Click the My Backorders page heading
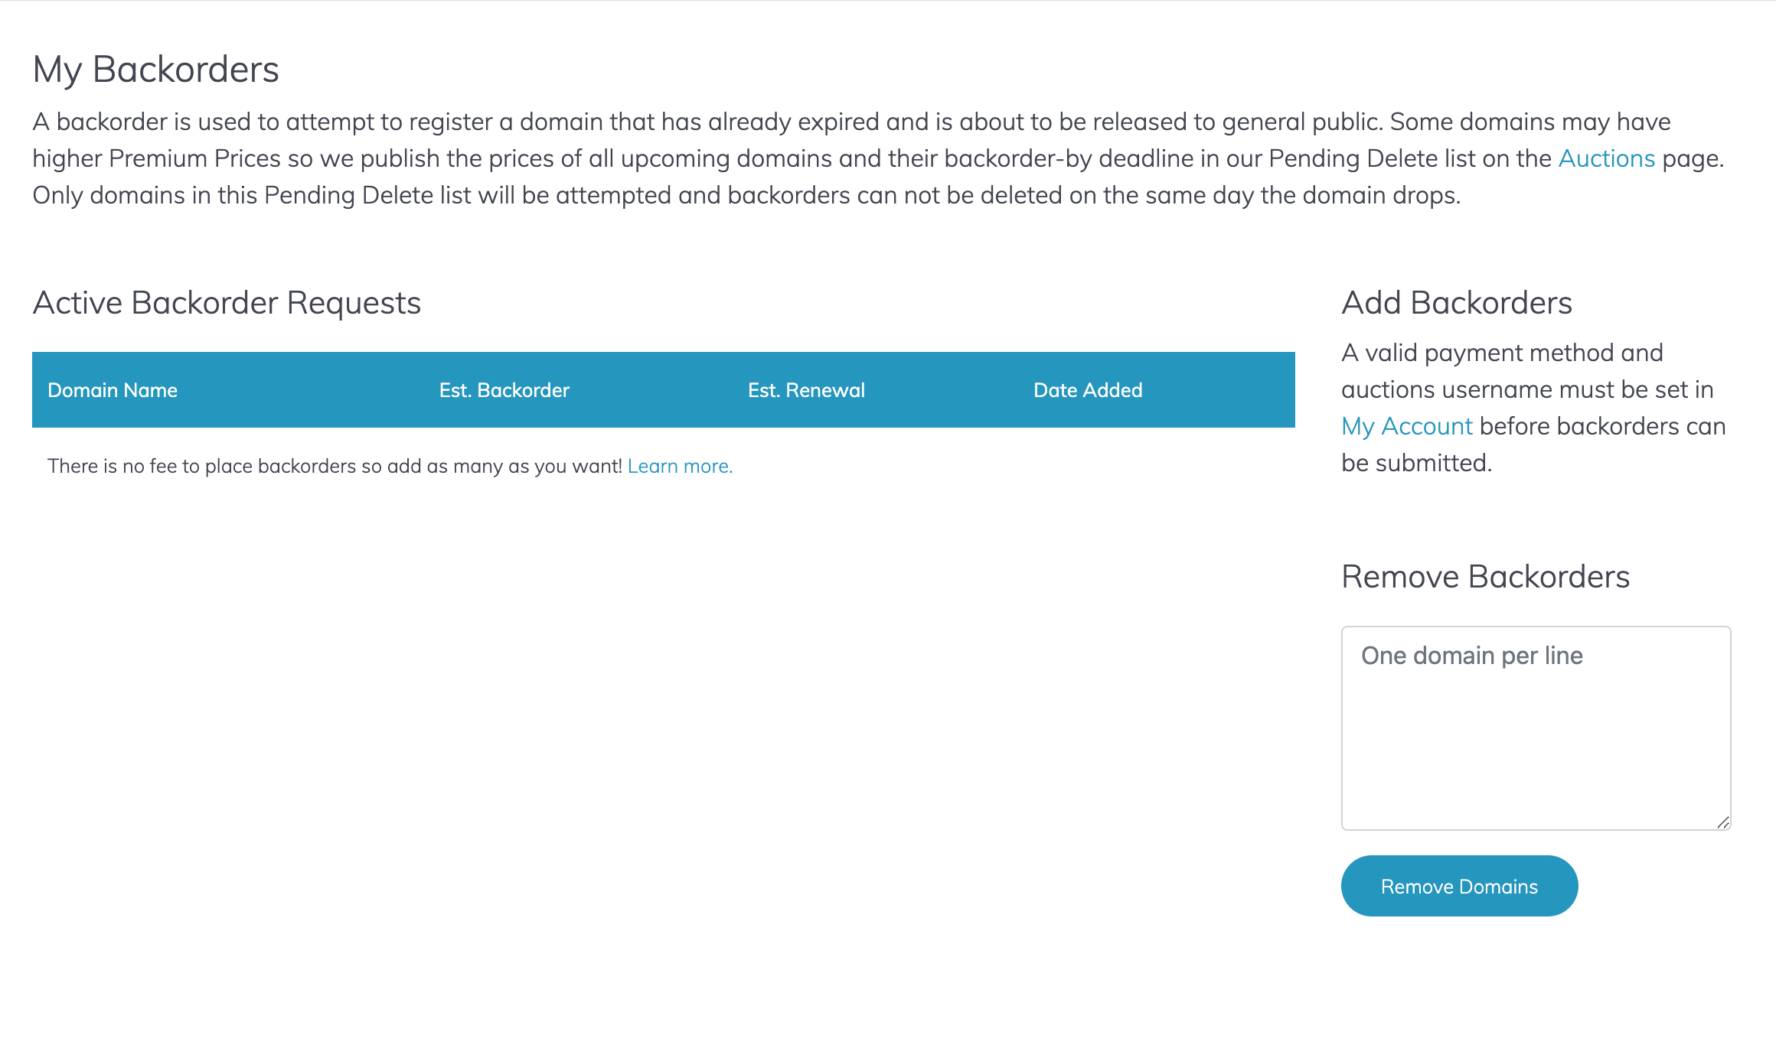 tap(155, 70)
